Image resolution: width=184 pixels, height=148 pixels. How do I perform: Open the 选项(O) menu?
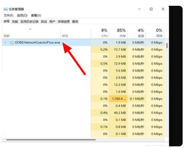pos(22,15)
